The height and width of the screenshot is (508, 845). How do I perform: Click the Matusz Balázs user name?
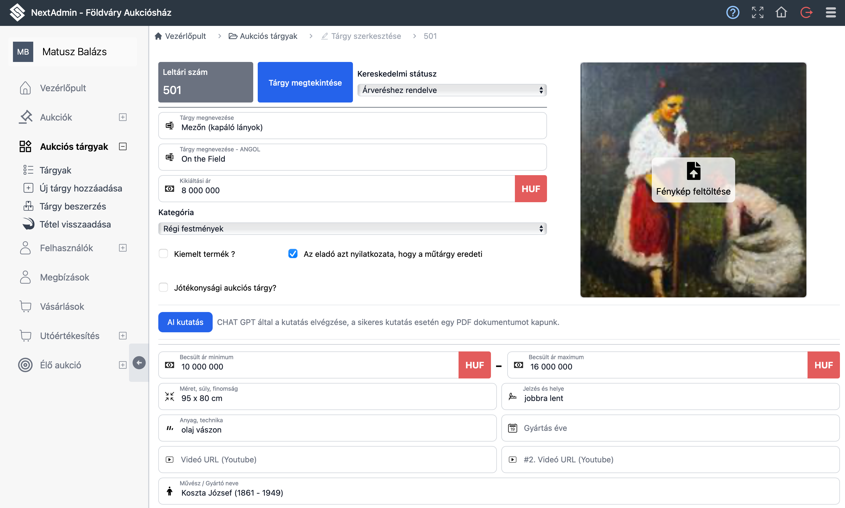coord(74,52)
